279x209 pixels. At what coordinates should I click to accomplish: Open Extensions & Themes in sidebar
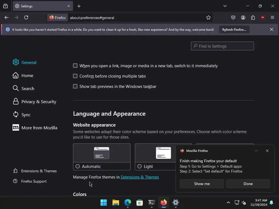click(35, 171)
